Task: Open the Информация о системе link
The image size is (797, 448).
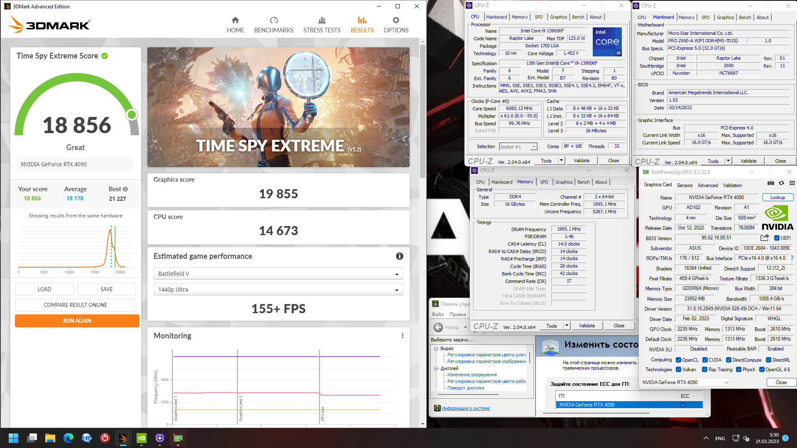Action: 465,408
